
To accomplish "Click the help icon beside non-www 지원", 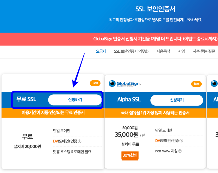I will click(x=180, y=151).
